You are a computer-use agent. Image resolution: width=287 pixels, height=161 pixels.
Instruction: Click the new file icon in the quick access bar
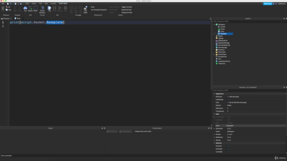coord(8,4)
